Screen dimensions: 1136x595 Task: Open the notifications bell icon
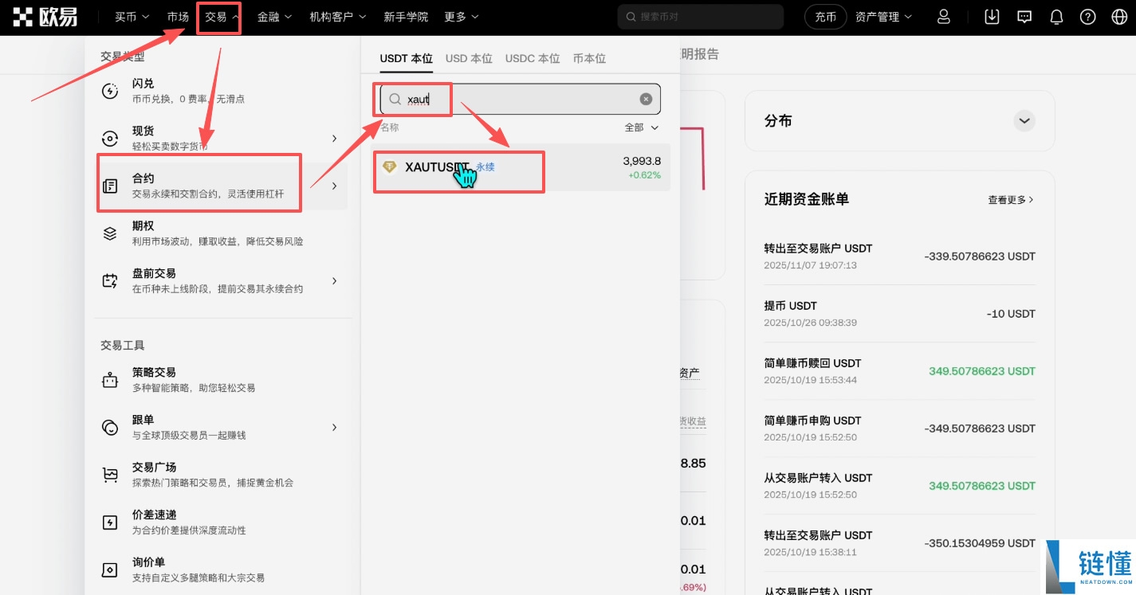pyautogui.click(x=1055, y=16)
